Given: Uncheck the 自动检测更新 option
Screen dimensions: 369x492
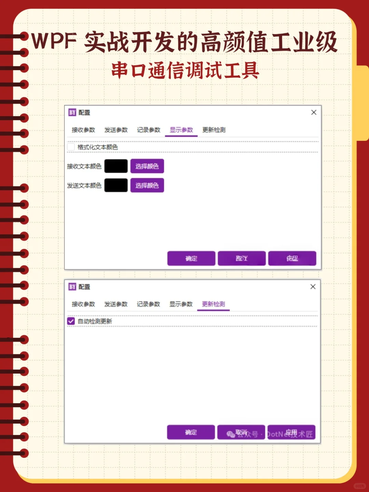Looking at the screenshot, I should pos(71,321).
